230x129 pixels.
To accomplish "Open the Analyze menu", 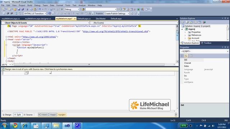I will [x=82, y=5].
